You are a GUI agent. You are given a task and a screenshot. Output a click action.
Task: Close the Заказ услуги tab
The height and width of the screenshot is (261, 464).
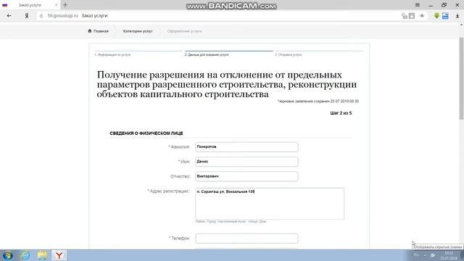coord(57,5)
